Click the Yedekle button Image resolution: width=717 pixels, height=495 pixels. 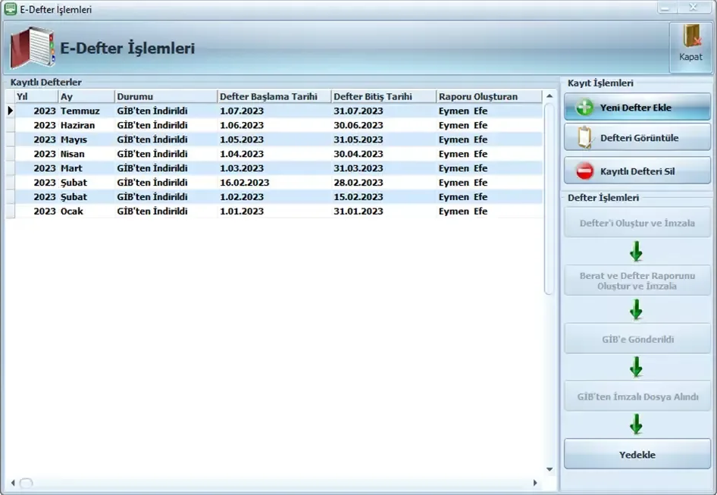637,454
